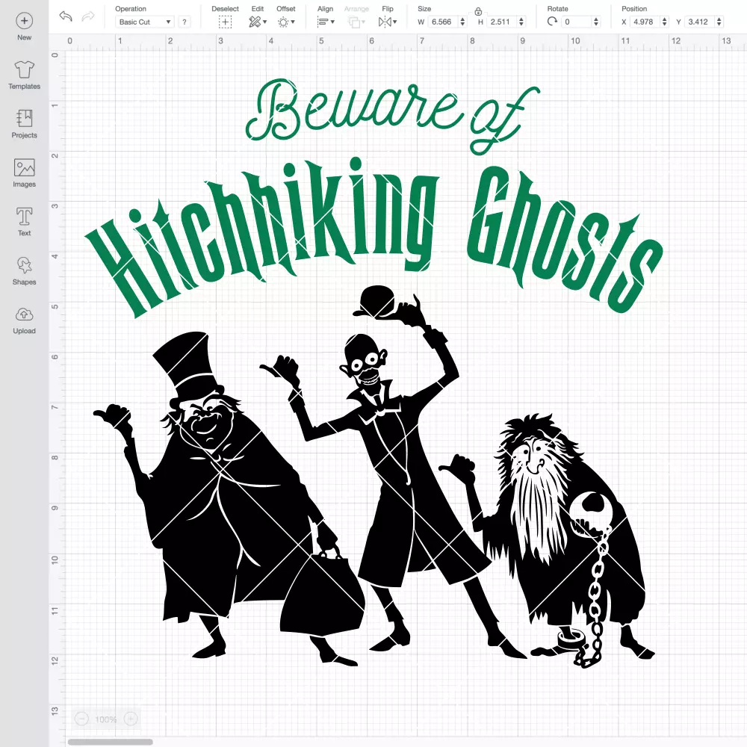Expand the Align options

[x=326, y=22]
